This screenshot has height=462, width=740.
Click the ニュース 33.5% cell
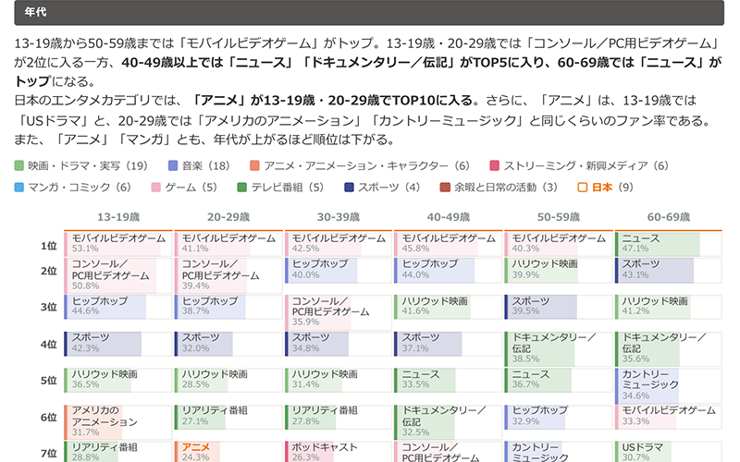tap(449, 381)
